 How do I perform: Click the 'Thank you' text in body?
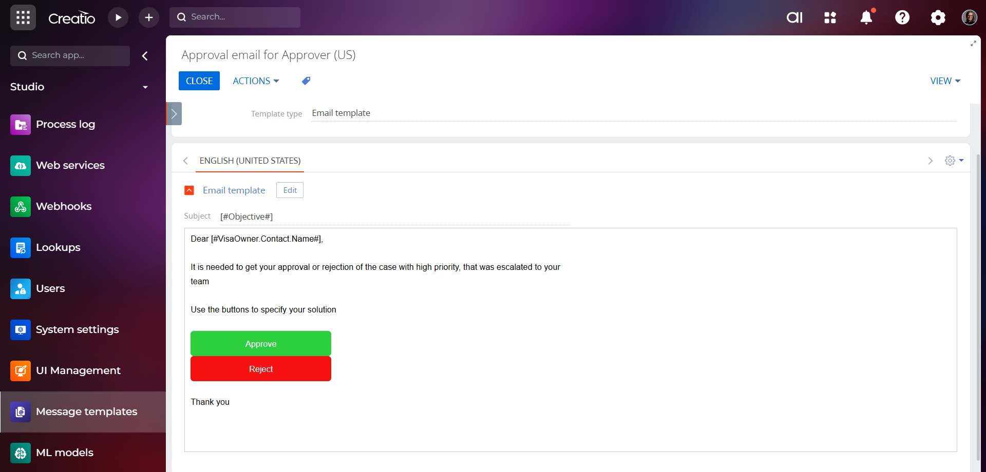210,402
